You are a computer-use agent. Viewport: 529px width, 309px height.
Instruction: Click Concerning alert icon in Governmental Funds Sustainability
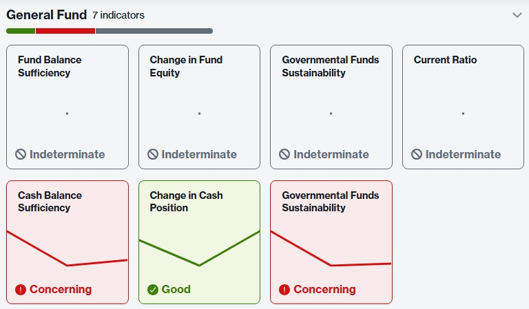pos(284,290)
